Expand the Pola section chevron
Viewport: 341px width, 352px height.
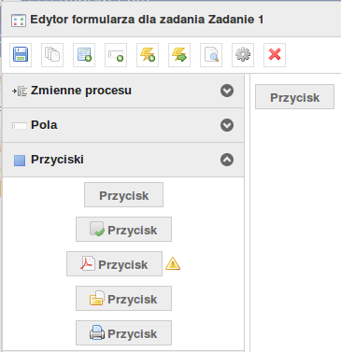227,125
